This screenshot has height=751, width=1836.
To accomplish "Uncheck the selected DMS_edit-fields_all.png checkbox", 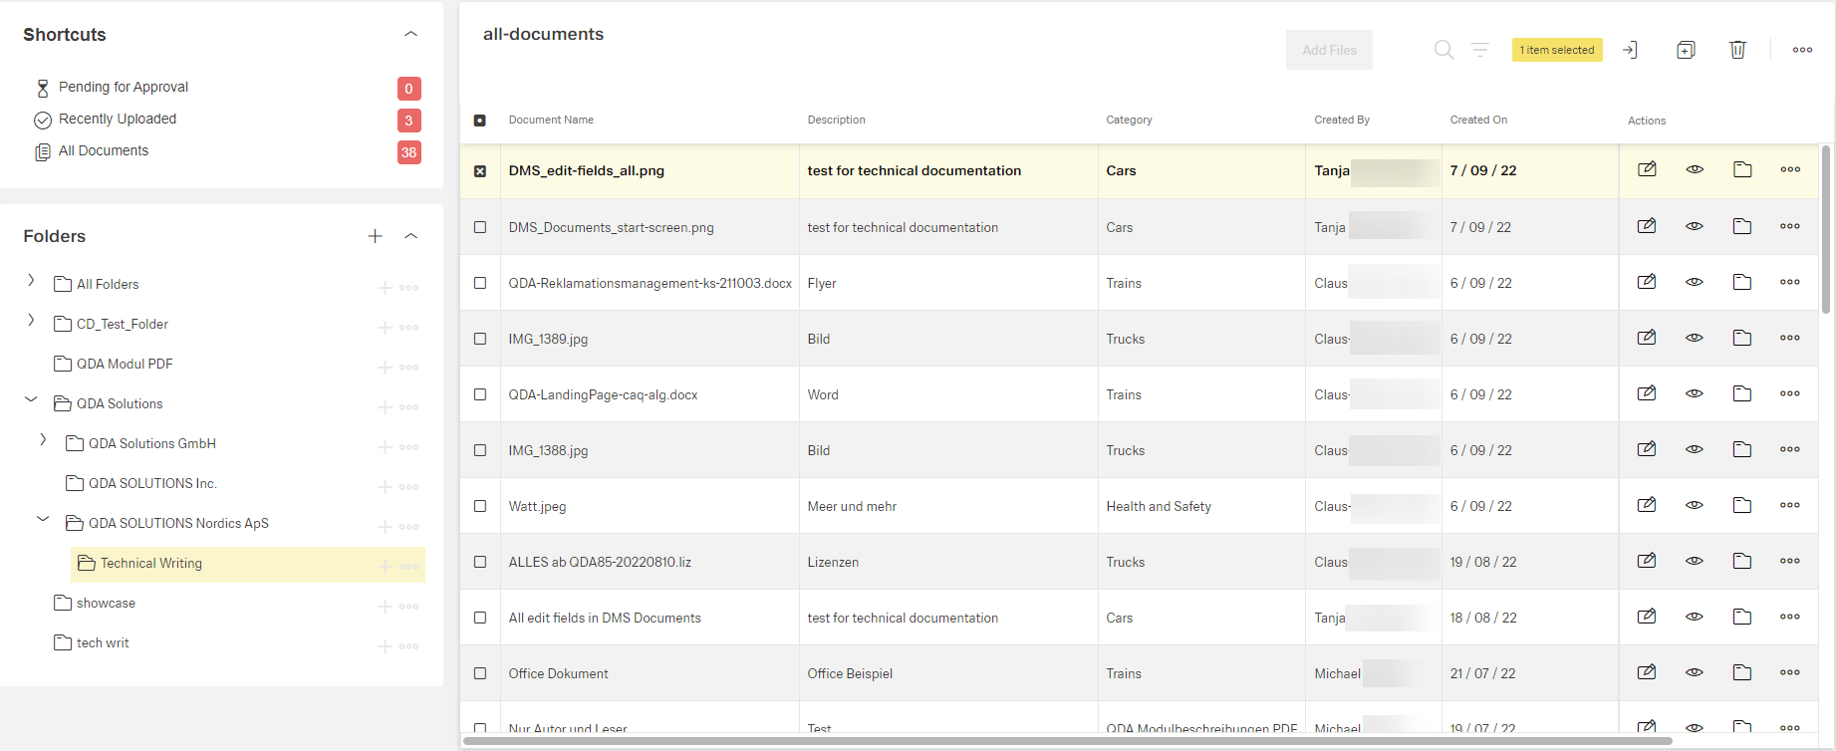I will click(x=480, y=171).
